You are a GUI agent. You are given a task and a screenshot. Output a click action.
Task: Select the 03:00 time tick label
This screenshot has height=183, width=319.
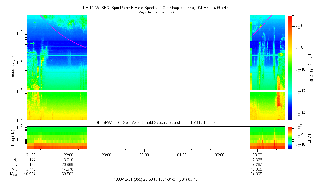pyautogui.click(x=257, y=155)
